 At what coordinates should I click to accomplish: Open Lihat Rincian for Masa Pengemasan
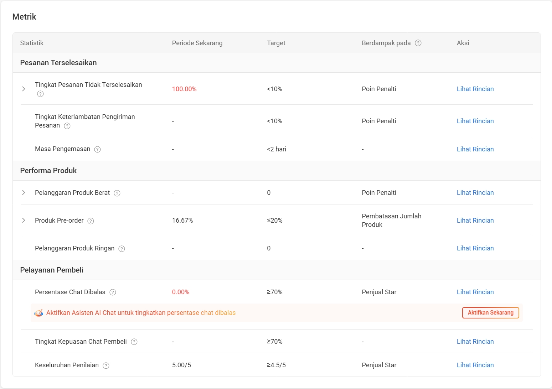[475, 149]
